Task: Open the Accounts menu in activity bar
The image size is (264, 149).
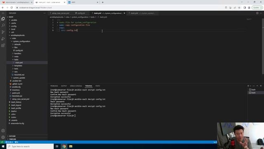Action: [x=3, y=131]
